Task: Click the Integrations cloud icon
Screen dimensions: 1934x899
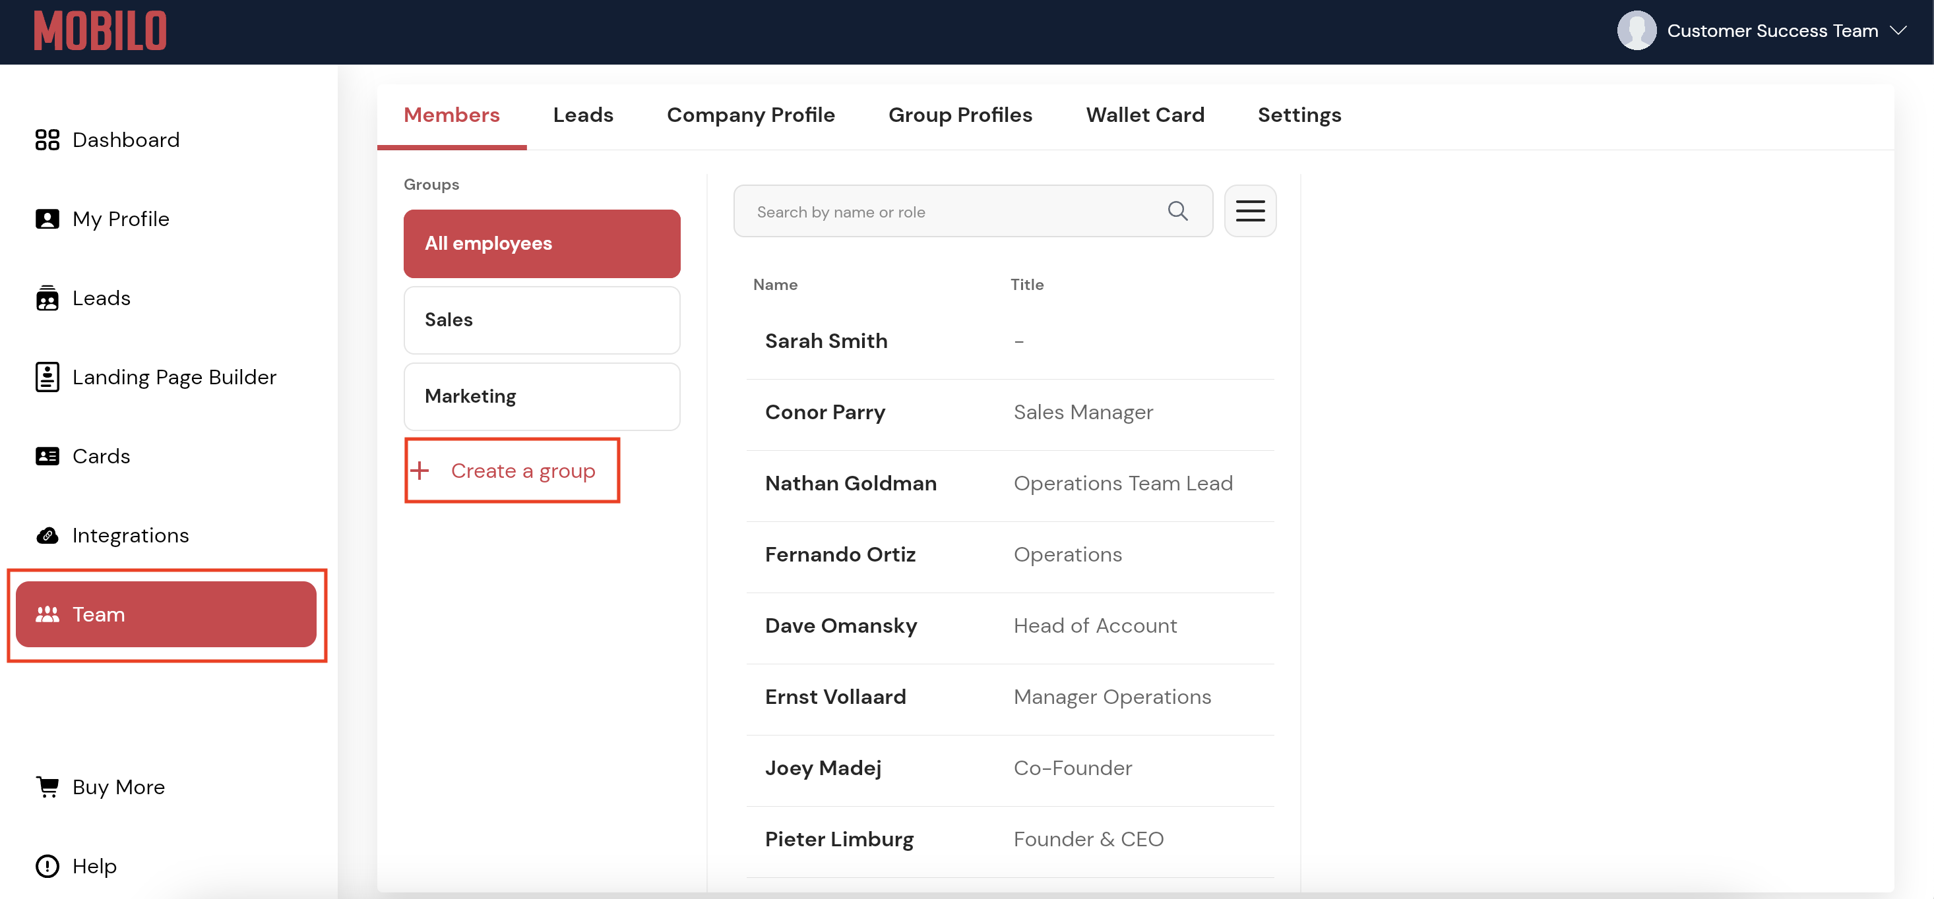Action: coord(47,536)
